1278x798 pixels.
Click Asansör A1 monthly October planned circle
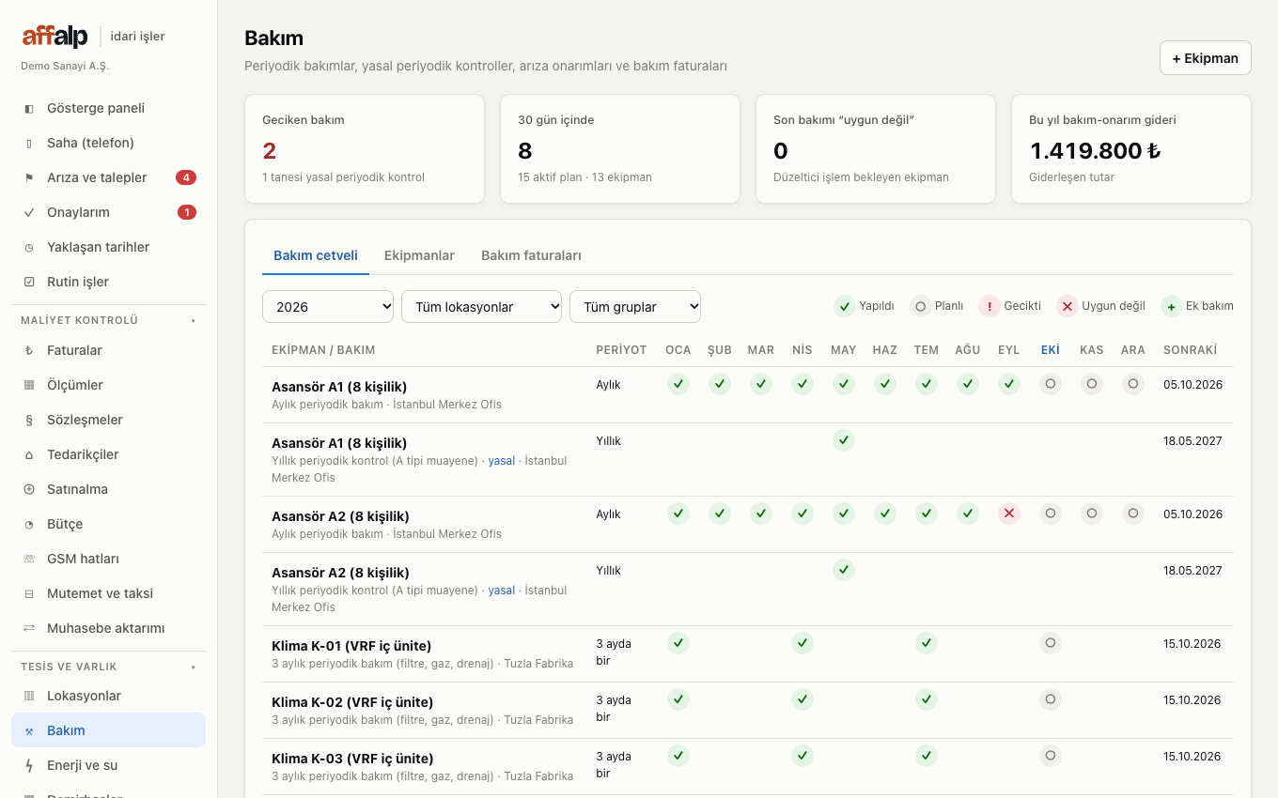(x=1051, y=384)
